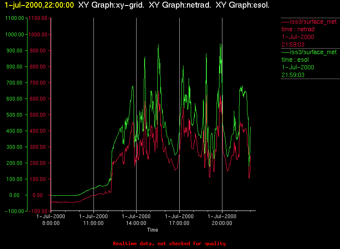Click the green axis label -100.00

coord(14,211)
